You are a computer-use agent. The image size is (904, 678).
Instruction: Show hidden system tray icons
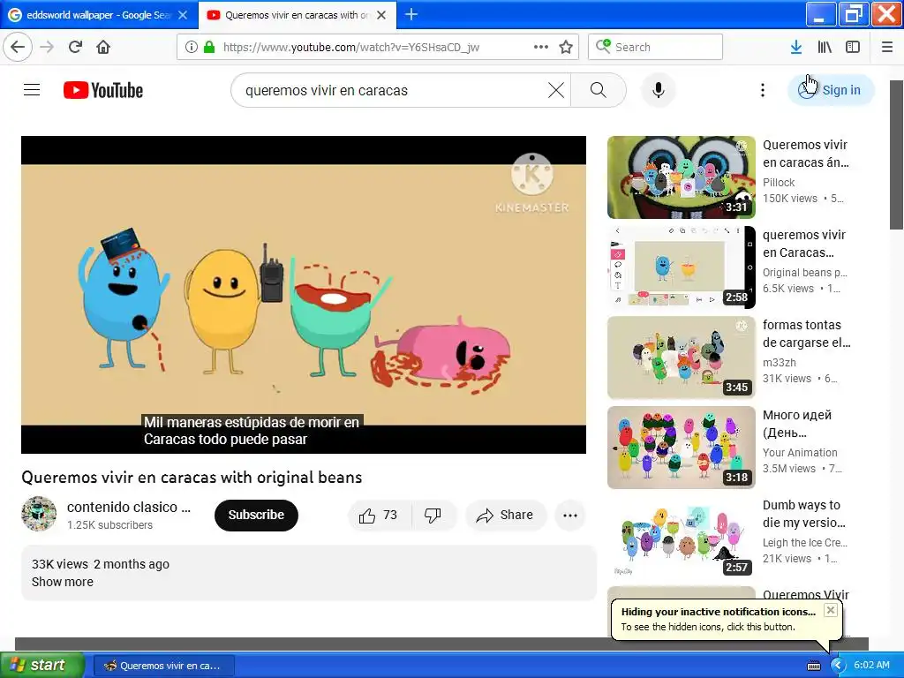[837, 666]
